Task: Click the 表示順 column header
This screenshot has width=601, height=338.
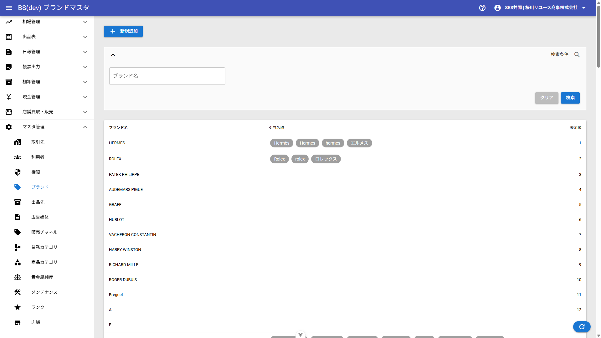Action: coord(575,128)
